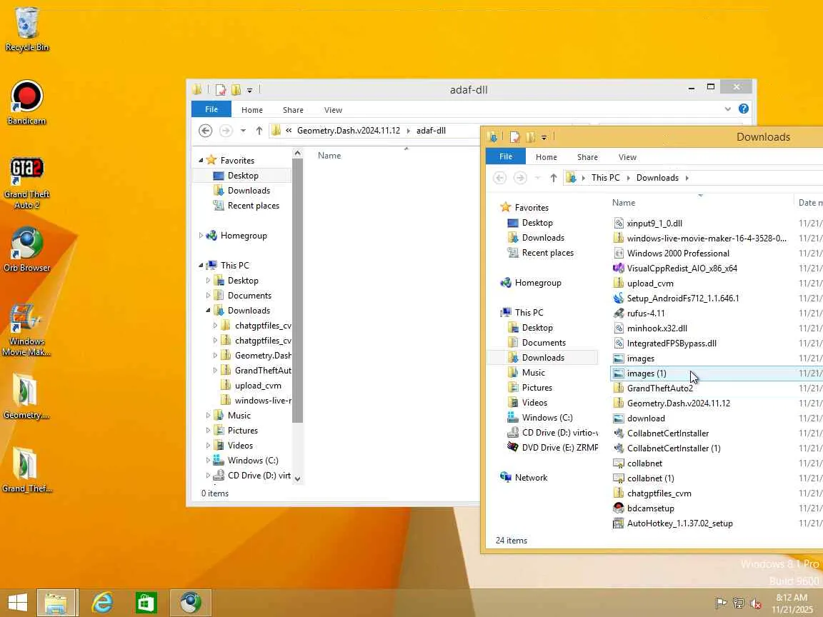The height and width of the screenshot is (617, 823).
Task: Open View tab in adaf-dll window
Action: 333,110
